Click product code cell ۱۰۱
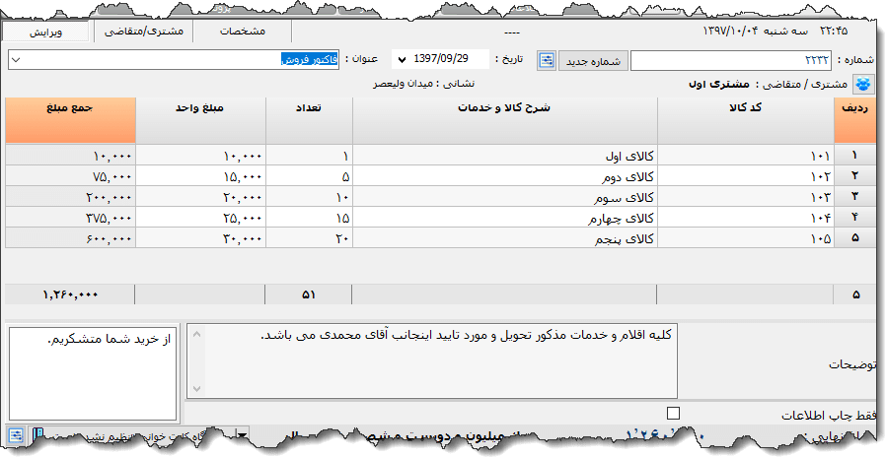The height and width of the screenshot is (457, 886). tap(746, 156)
